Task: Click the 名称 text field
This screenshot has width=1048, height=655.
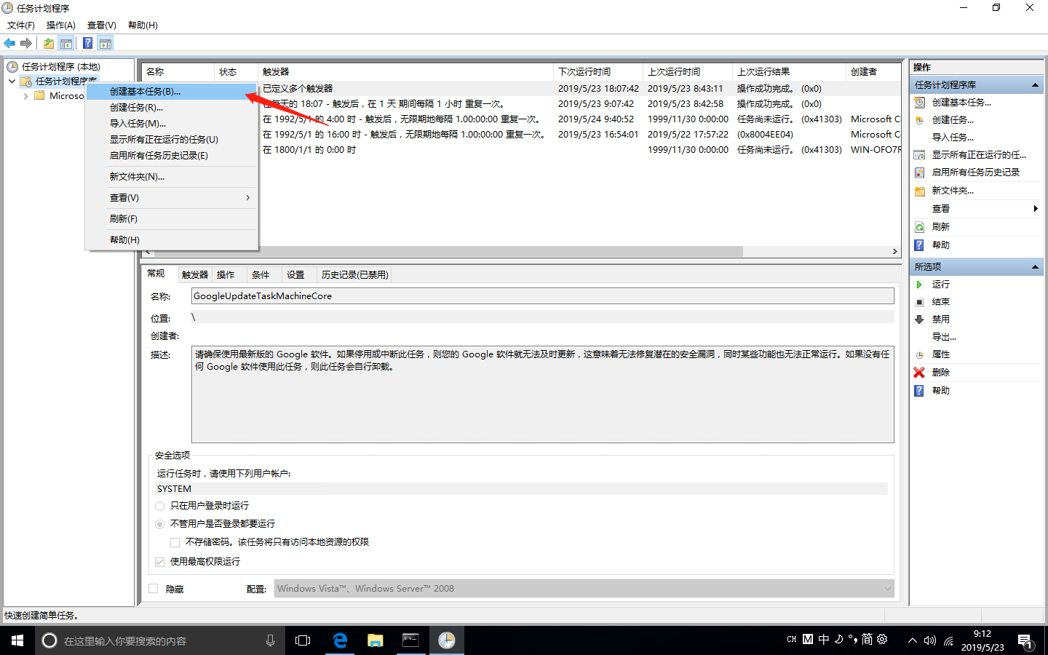Action: point(542,296)
